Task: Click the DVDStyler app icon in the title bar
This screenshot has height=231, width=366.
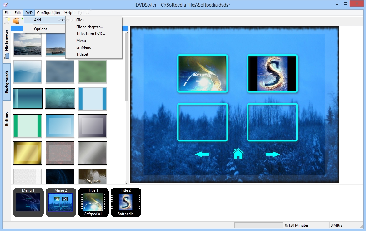Action: [6, 4]
